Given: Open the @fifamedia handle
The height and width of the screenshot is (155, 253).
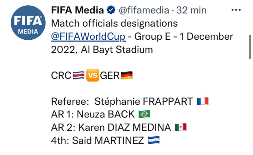Looking at the screenshot, I should click(143, 10).
